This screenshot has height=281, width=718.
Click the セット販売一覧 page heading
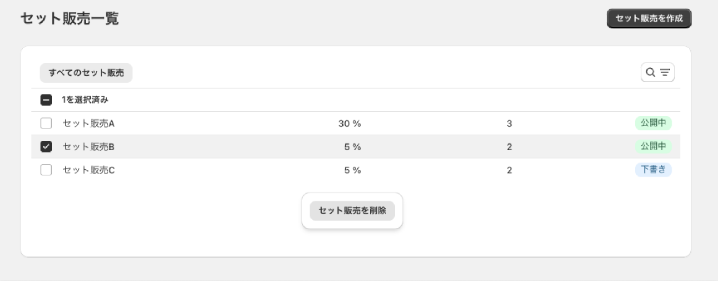pos(70,19)
